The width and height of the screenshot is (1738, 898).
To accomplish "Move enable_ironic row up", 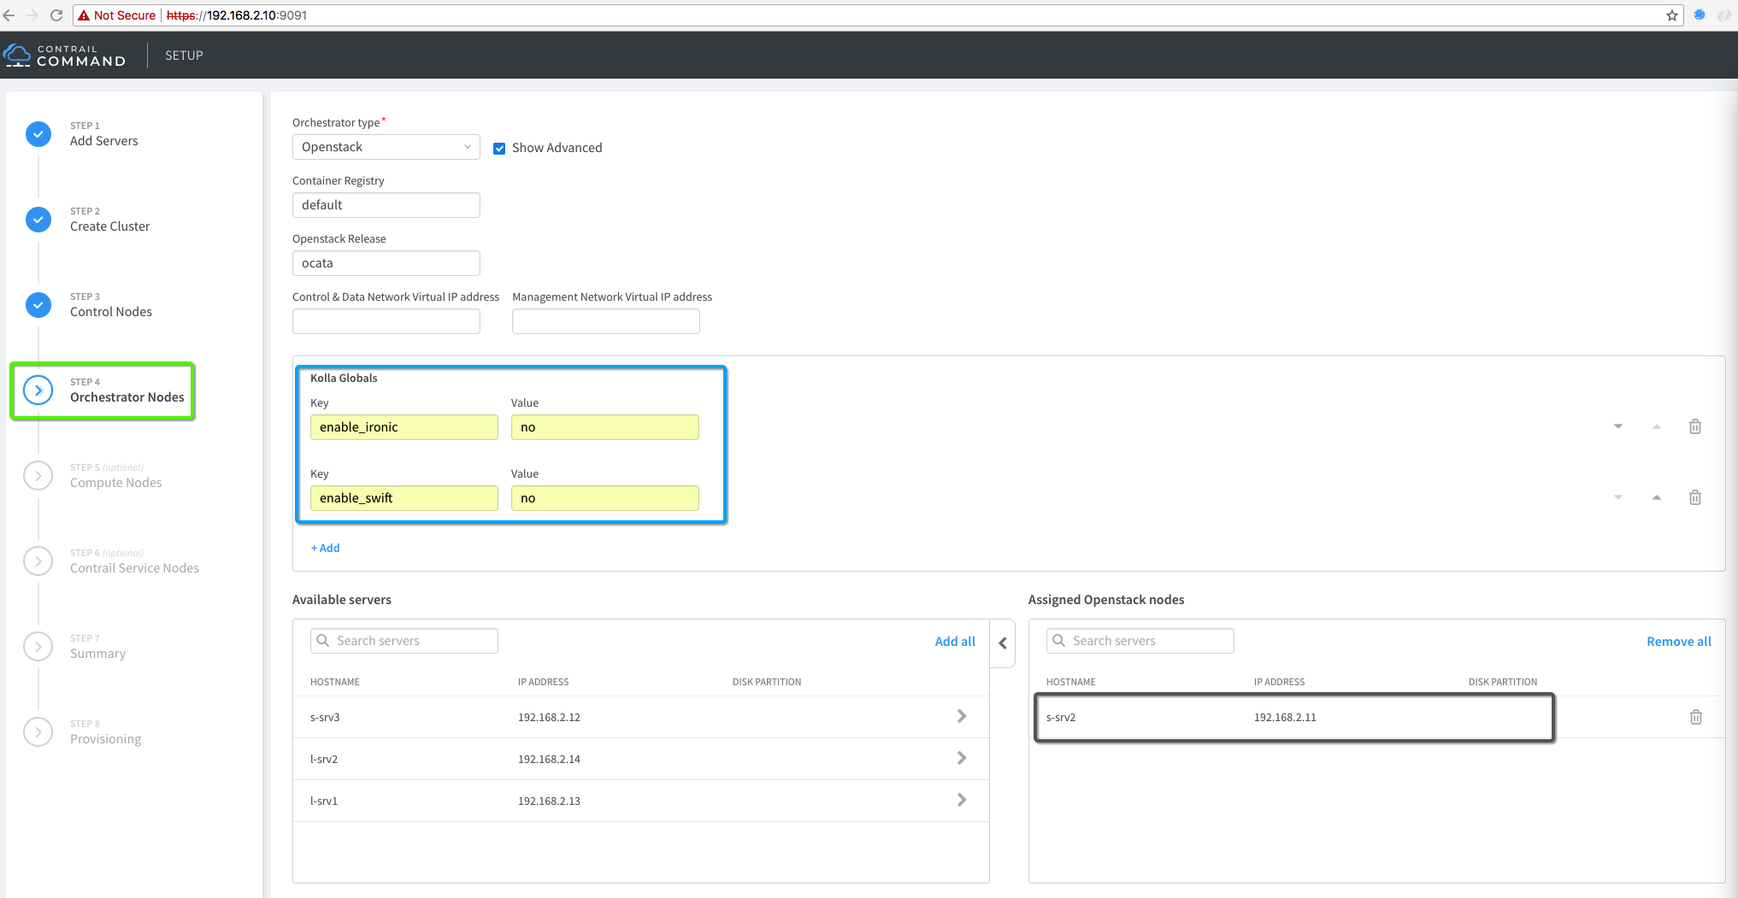I will pos(1657,426).
